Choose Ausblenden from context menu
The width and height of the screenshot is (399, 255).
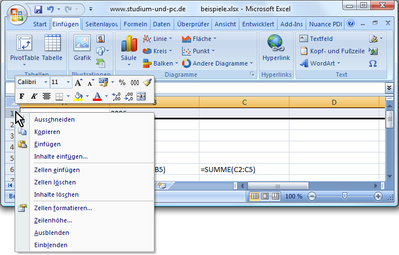[x=85, y=233]
